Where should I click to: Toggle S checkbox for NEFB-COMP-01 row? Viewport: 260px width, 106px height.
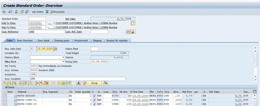point(94,100)
